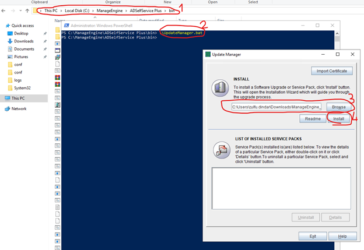Click Explorer Up one level arrow
This screenshot has width=364, height=250.
(x=27, y=10)
